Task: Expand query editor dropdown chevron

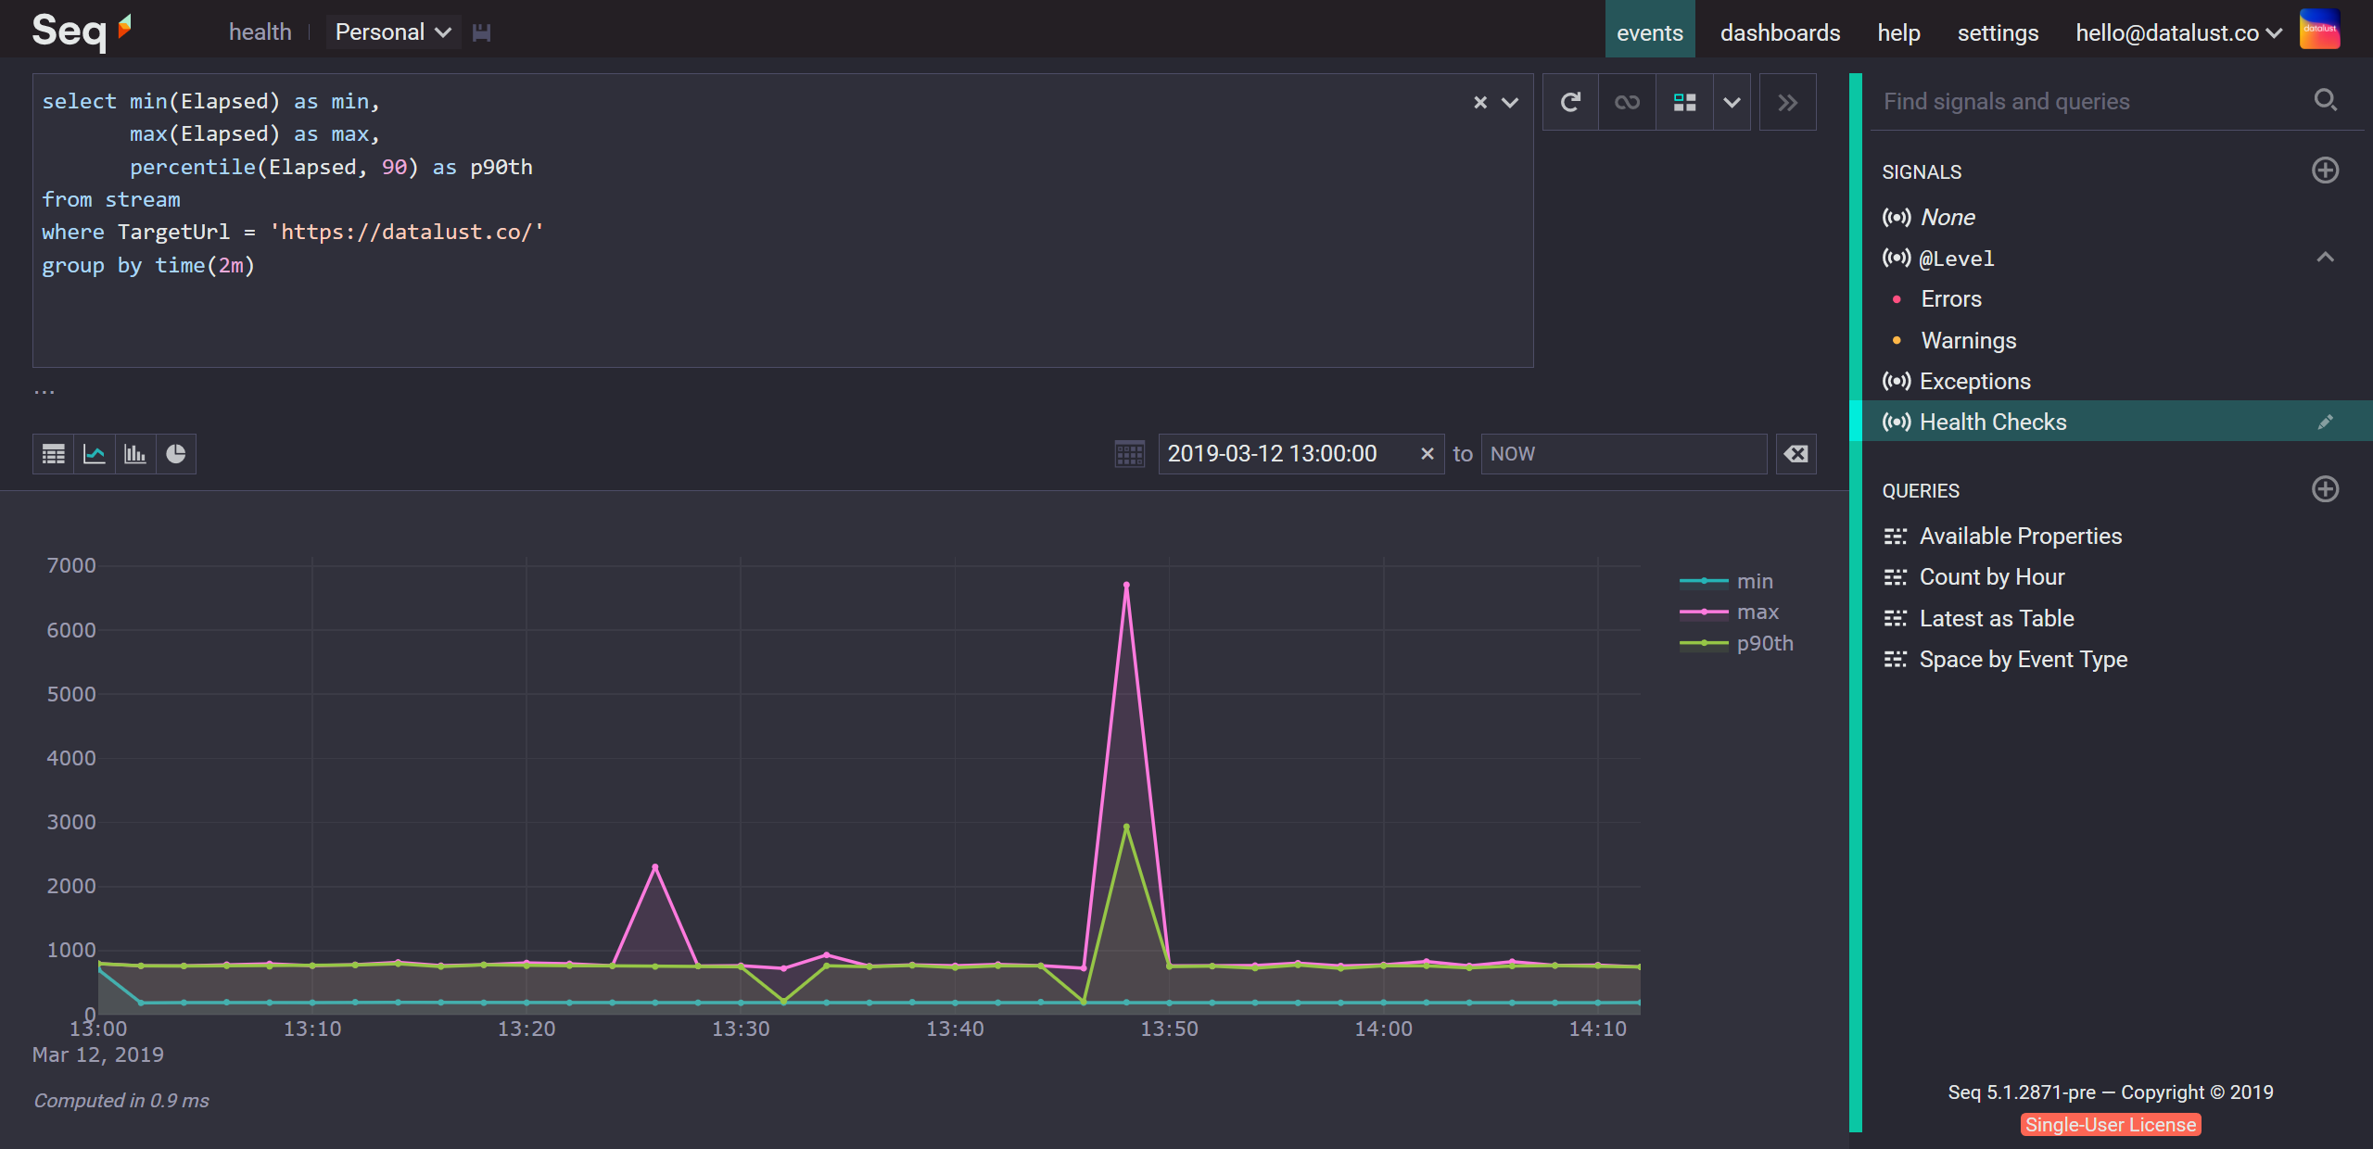Action: pos(1510,102)
